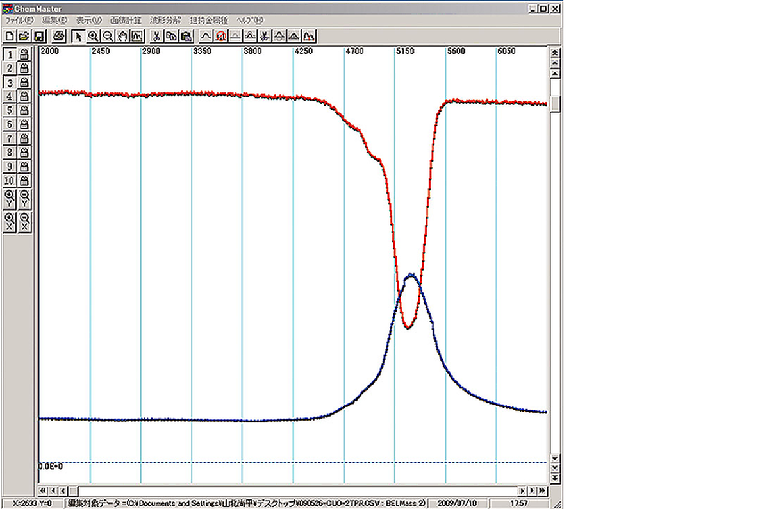Select data channel 5 button

pyautogui.click(x=10, y=110)
